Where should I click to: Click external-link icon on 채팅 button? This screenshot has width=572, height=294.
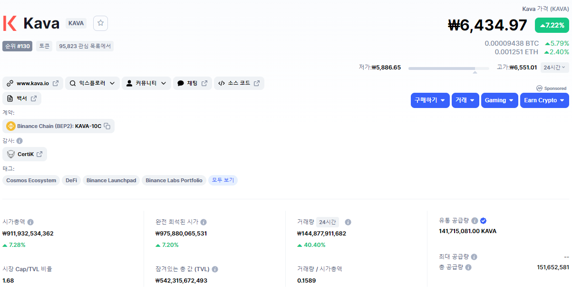click(204, 83)
